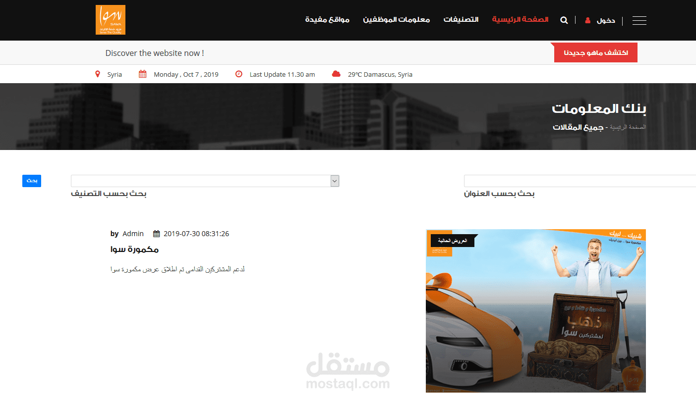
Task: Click the article date 2019-07-30 08:31:26
Action: [196, 234]
